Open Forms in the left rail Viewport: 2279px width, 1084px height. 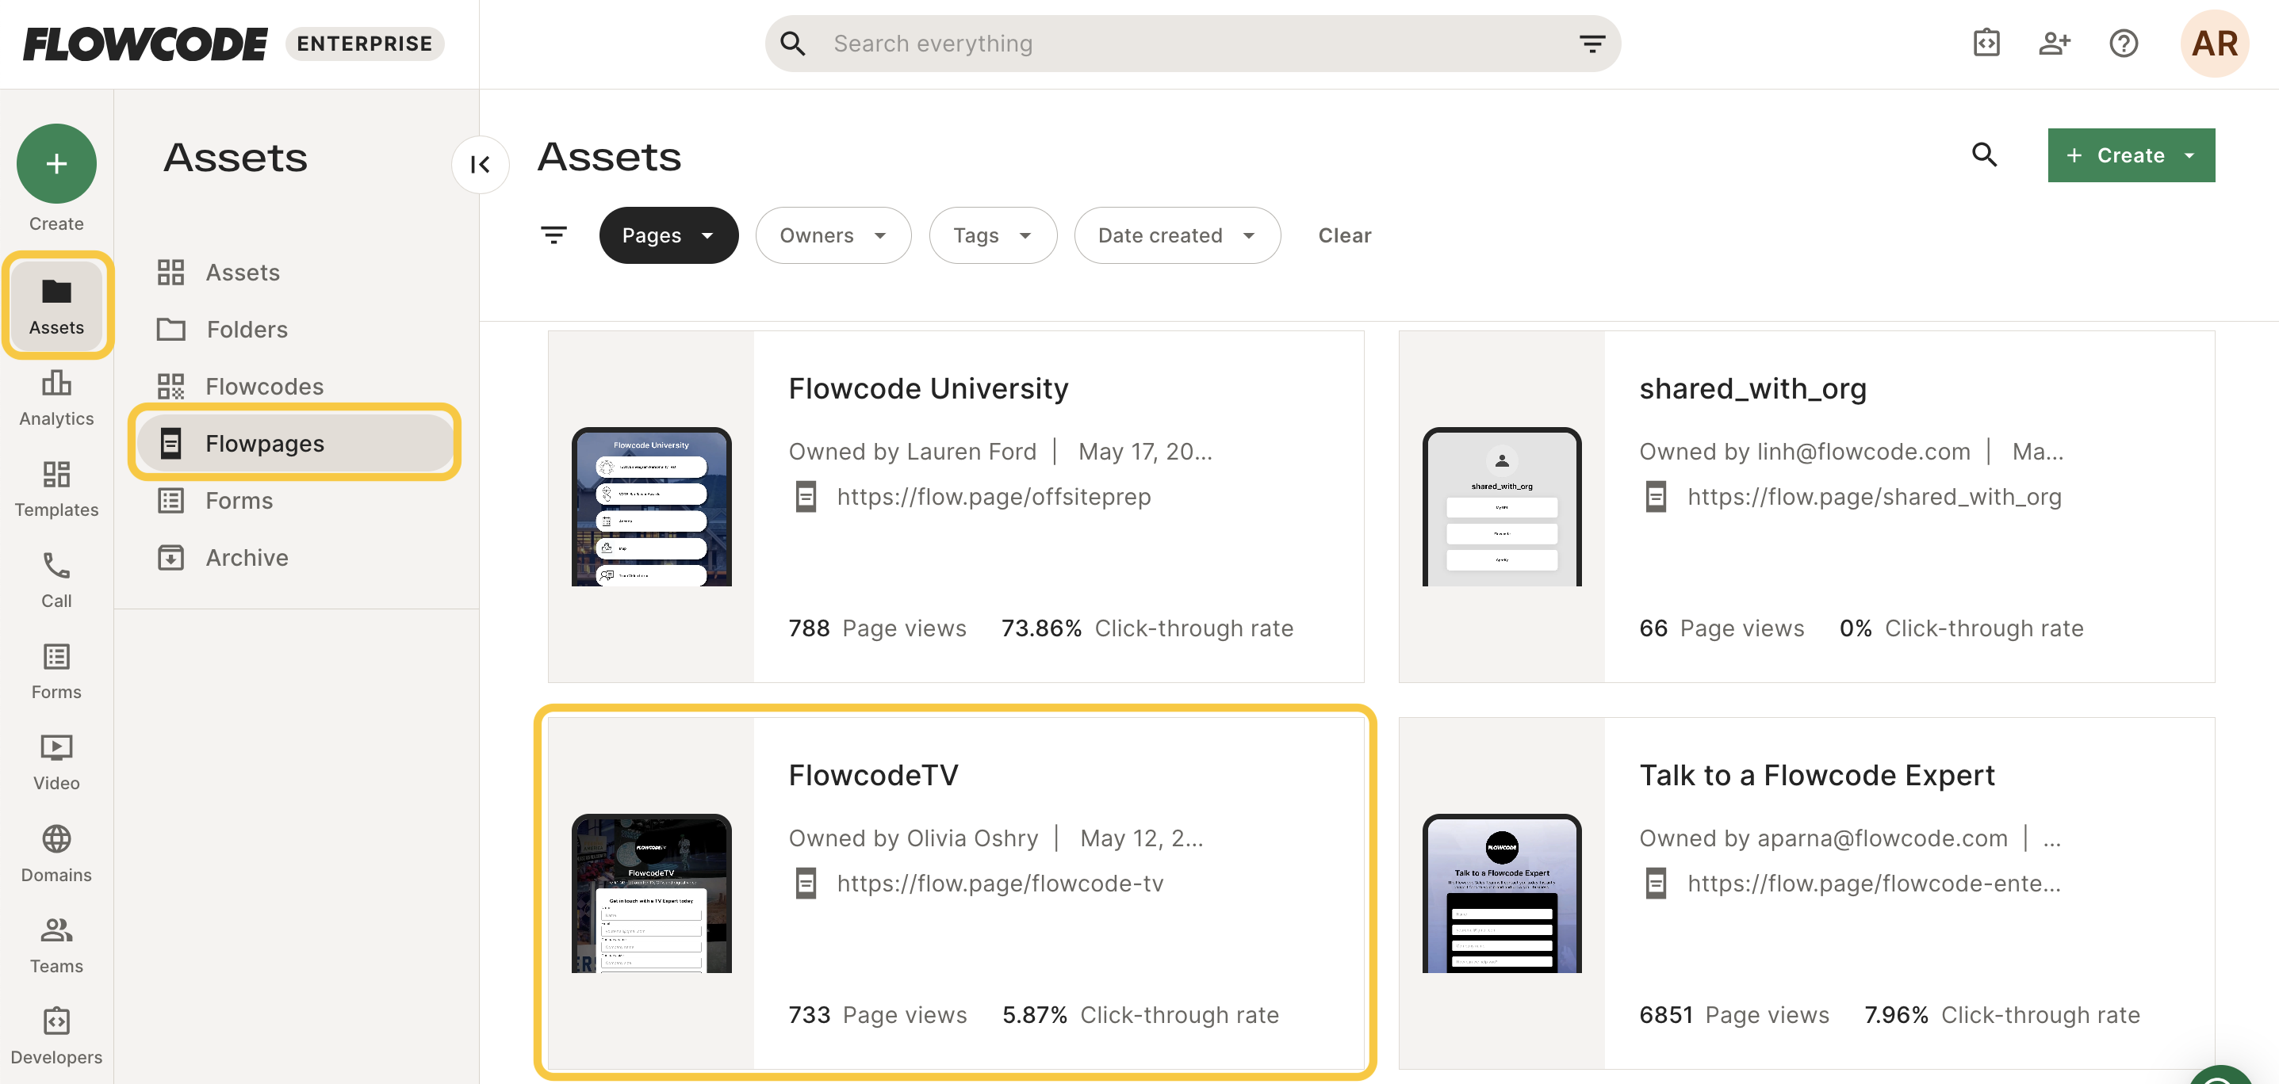click(56, 671)
